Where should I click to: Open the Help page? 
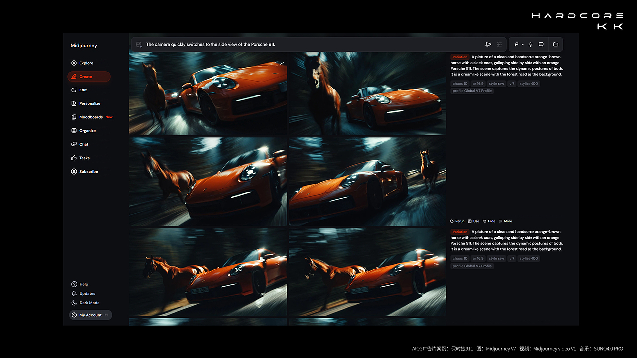80,284
